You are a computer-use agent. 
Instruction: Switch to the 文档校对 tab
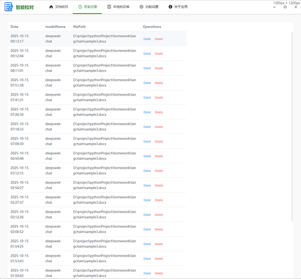59,7
